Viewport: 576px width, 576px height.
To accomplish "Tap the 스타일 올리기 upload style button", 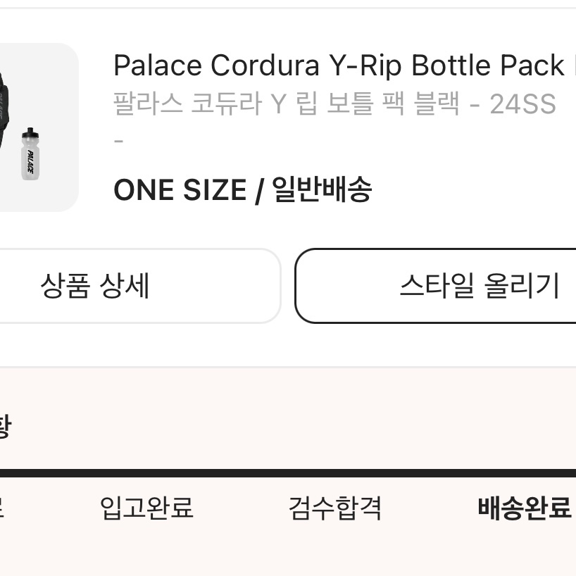I will pos(435,286).
